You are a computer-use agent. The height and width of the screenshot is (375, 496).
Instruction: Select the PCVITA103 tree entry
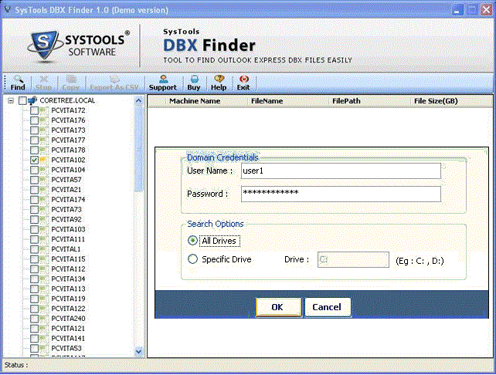pos(68,229)
